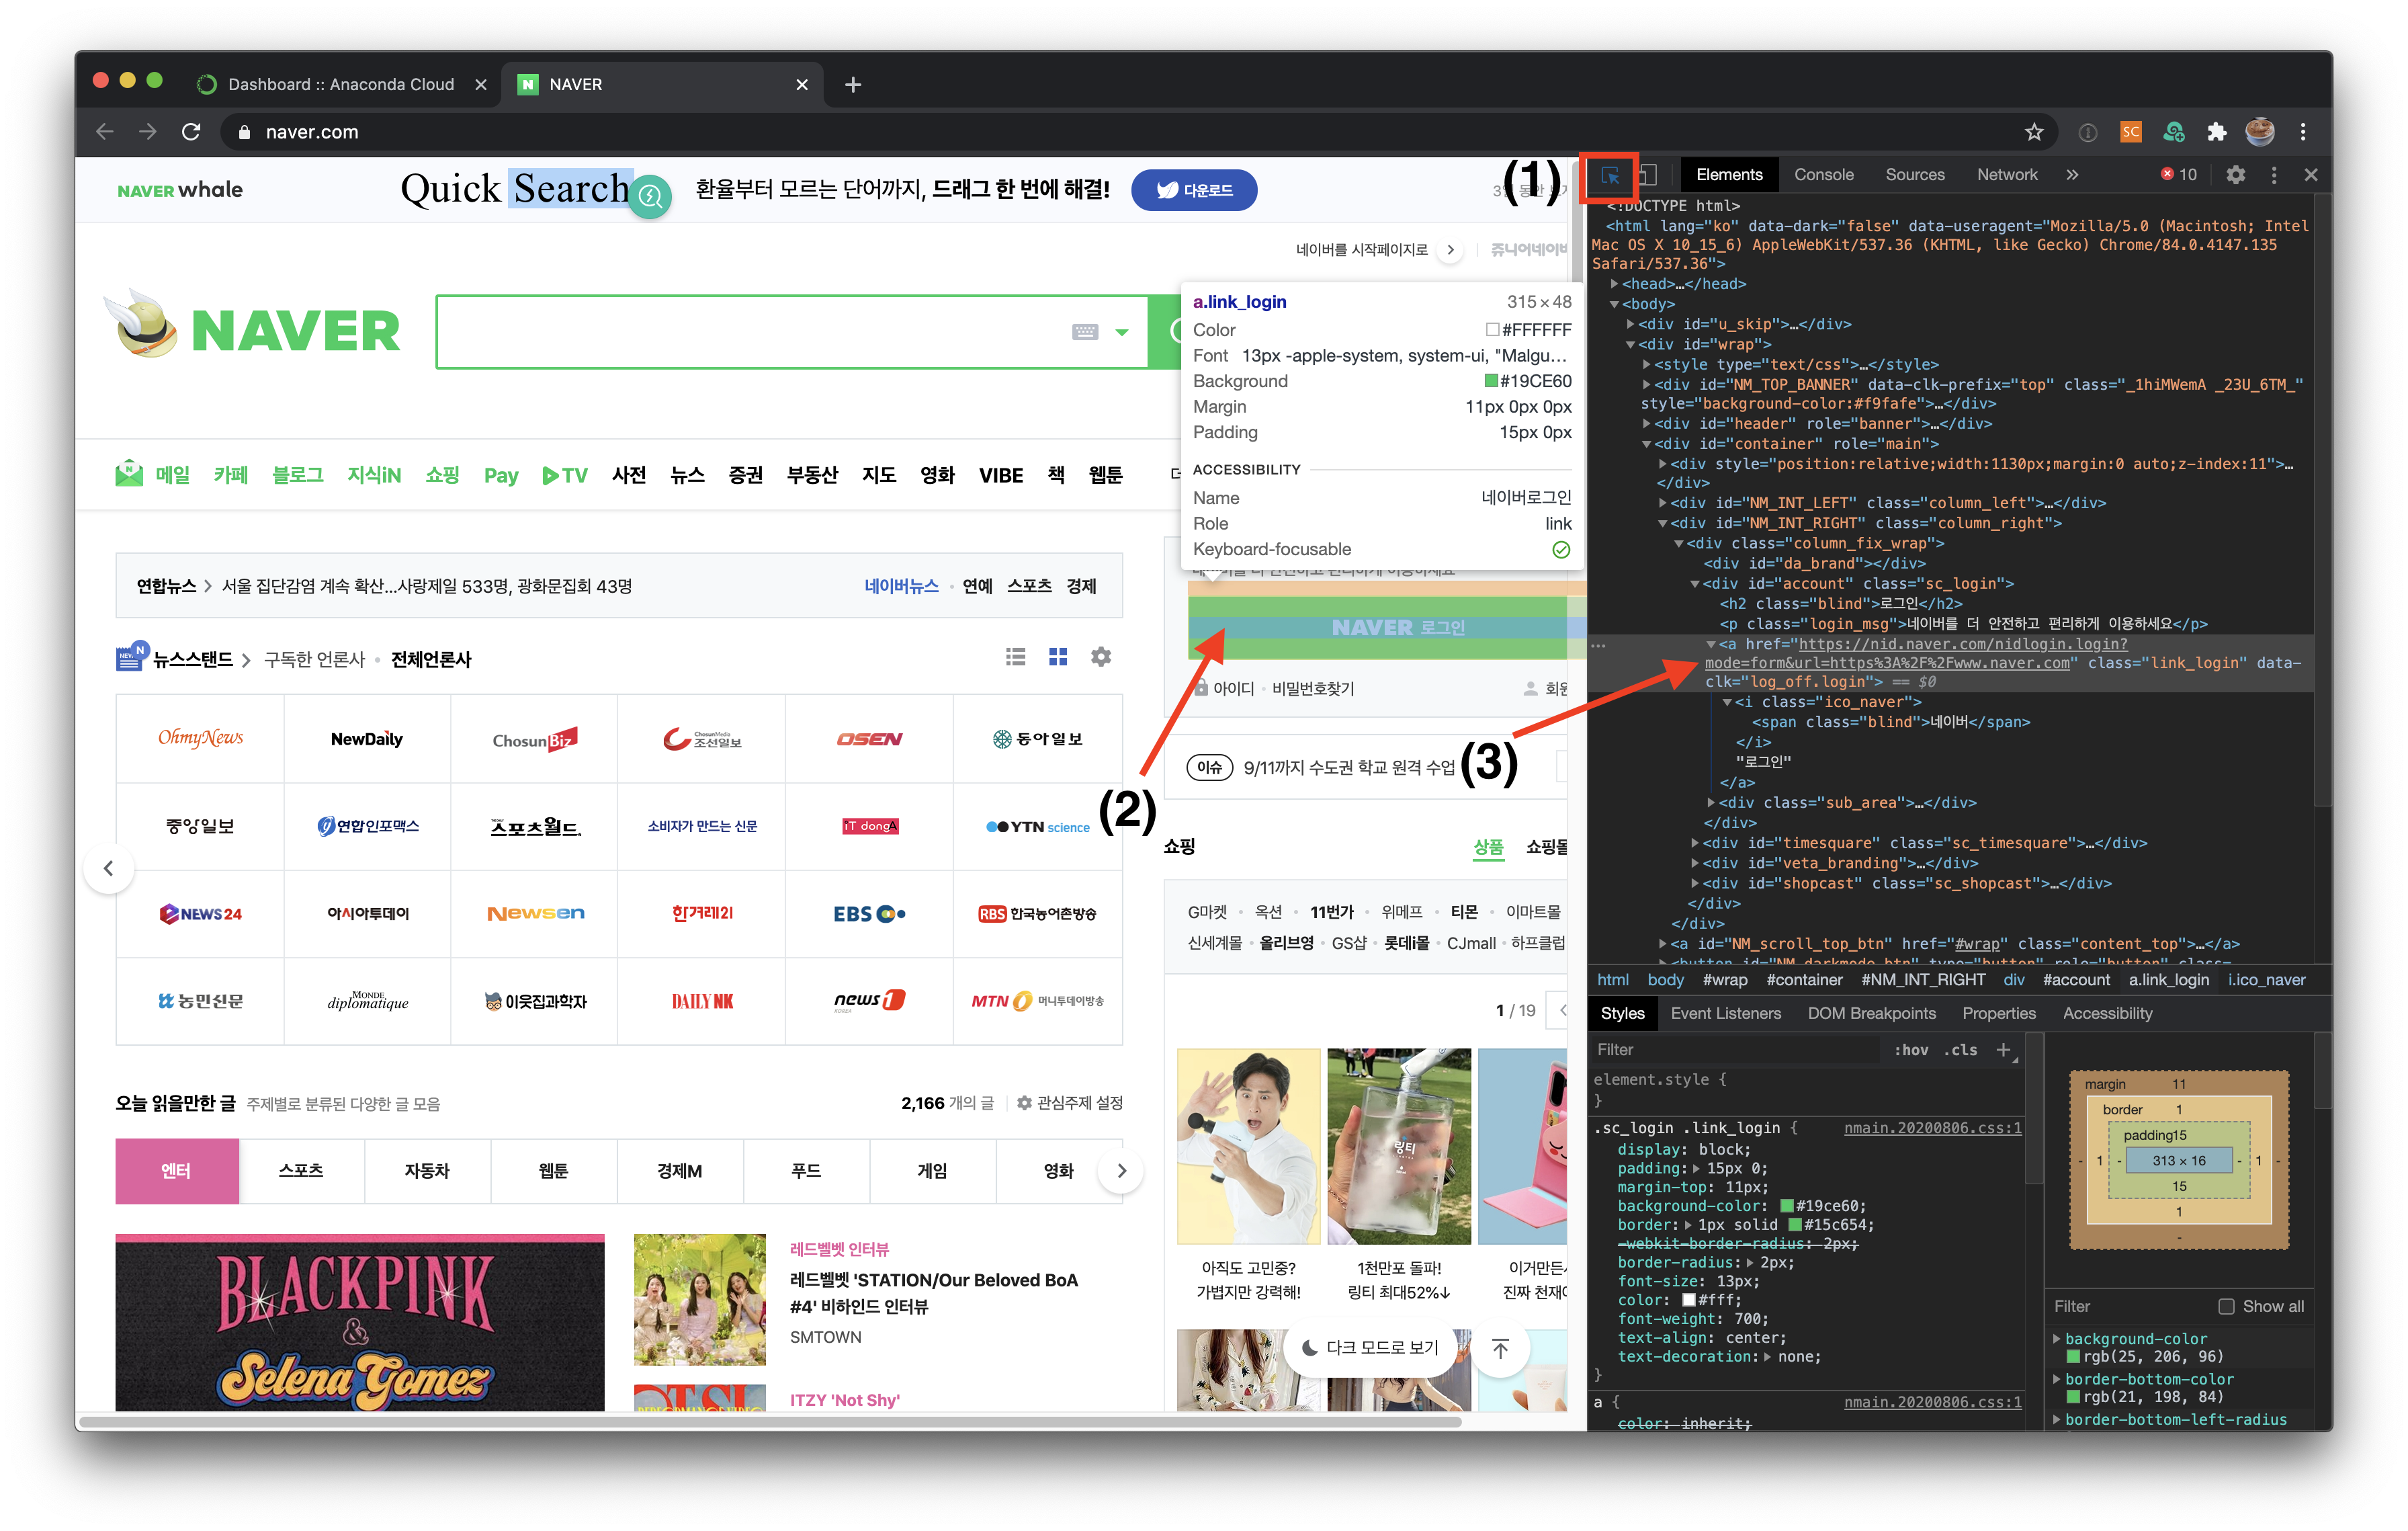Enable the Show all checkbox in the Computed pane

[x=2226, y=1306]
